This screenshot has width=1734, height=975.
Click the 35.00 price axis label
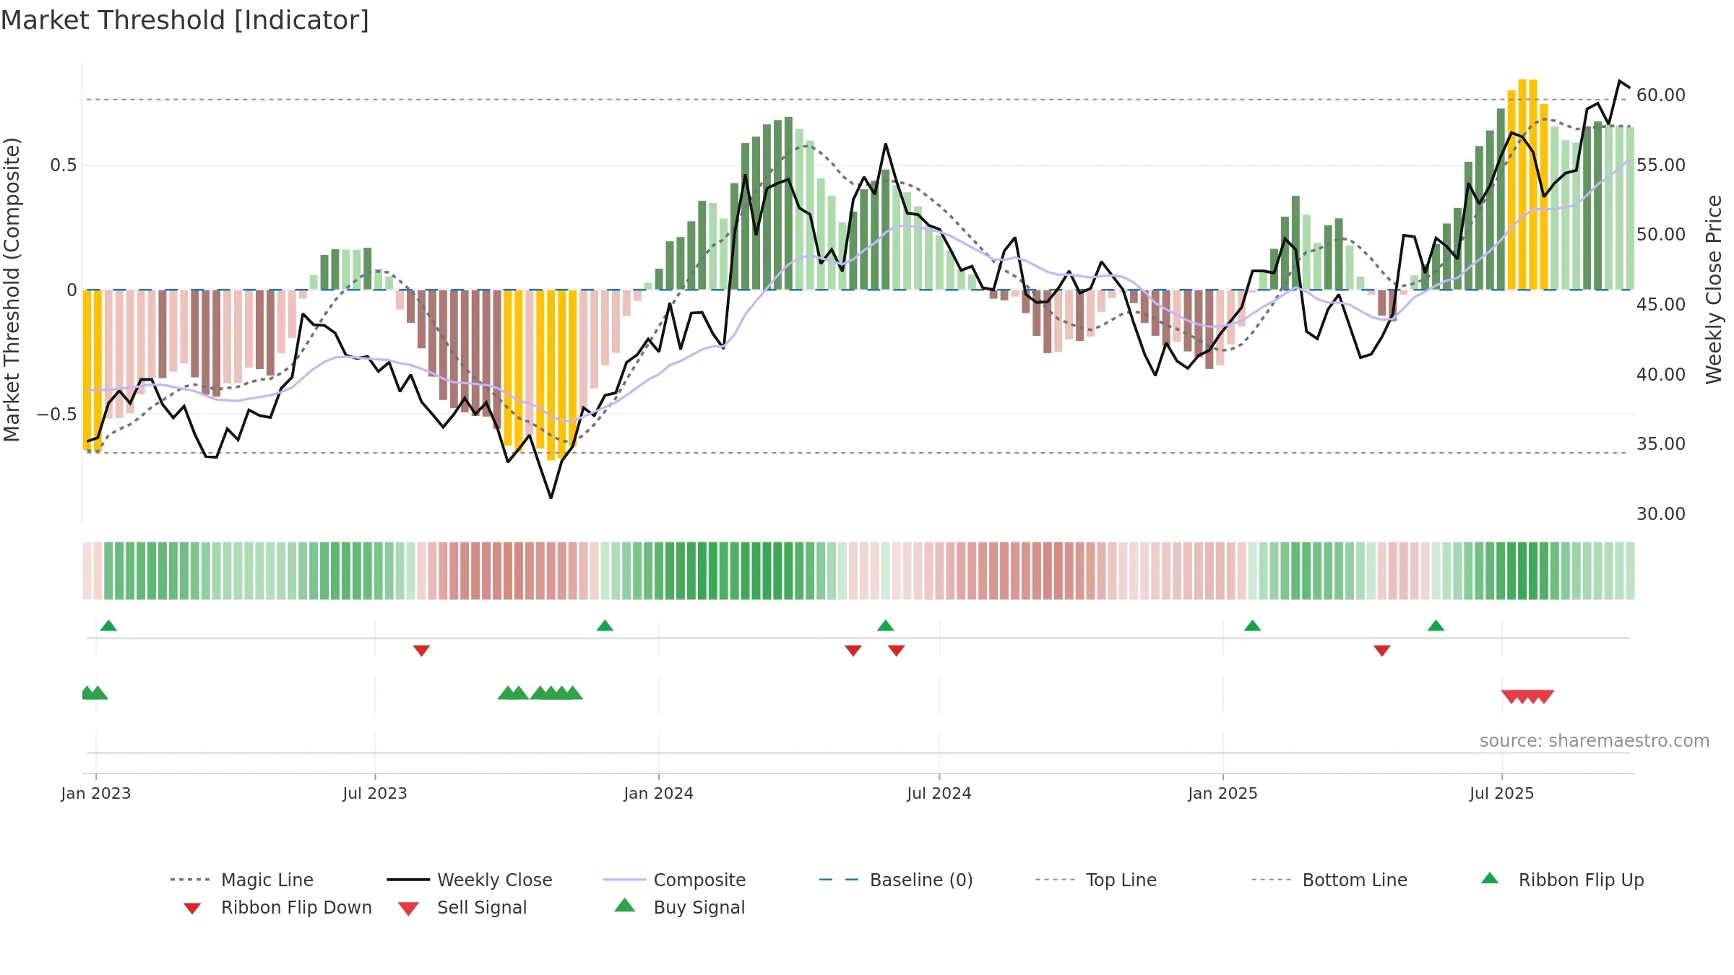(1661, 444)
